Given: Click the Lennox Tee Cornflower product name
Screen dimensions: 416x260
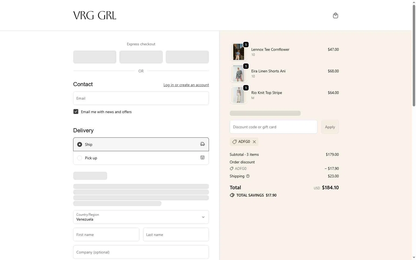Looking at the screenshot, I should coord(270,49).
